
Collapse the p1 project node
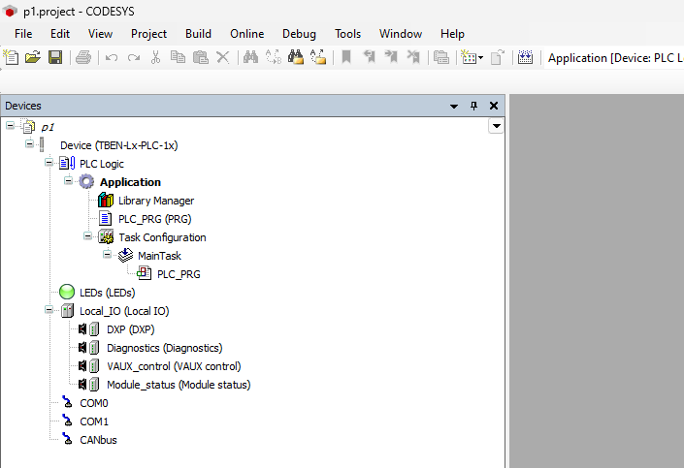pos(10,126)
